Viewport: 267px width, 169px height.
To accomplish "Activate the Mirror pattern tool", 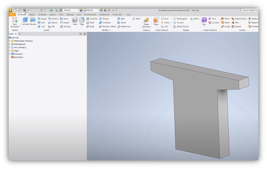I will [x=195, y=19].
